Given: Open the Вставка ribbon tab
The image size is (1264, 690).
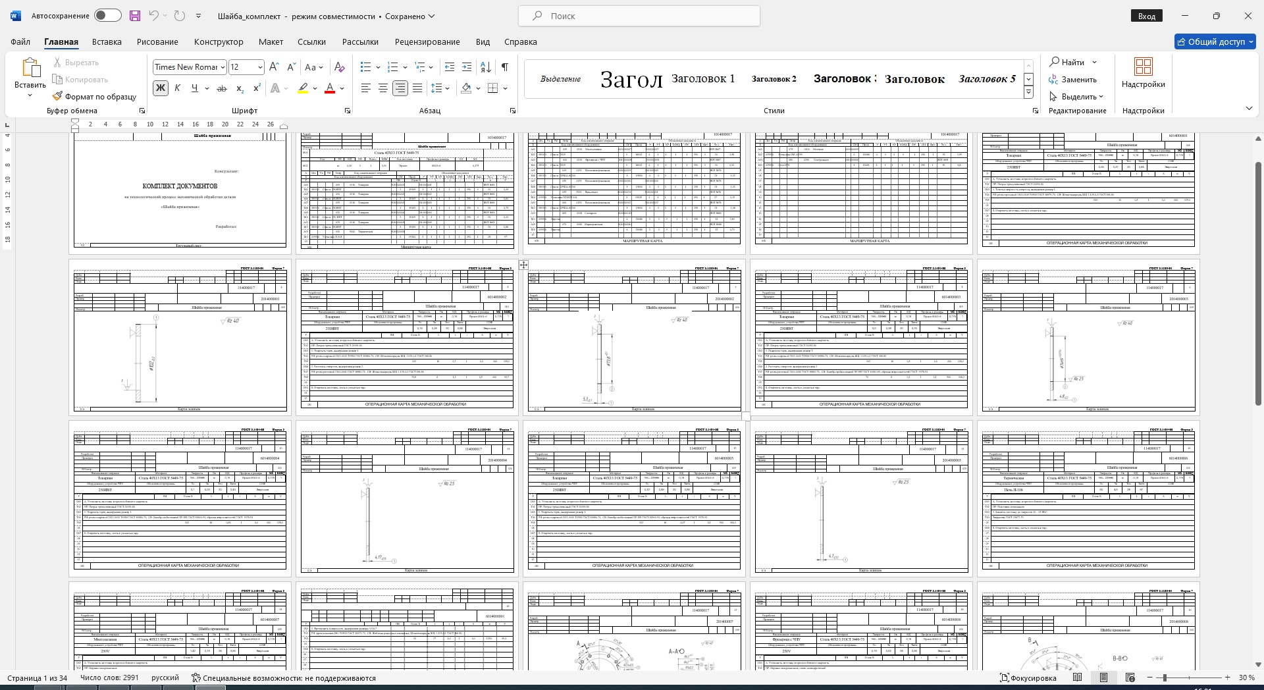Looking at the screenshot, I should [x=107, y=41].
